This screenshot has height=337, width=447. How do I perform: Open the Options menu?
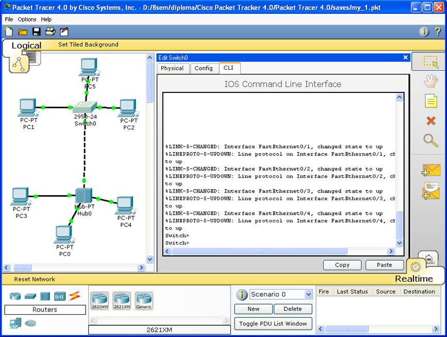pos(27,19)
